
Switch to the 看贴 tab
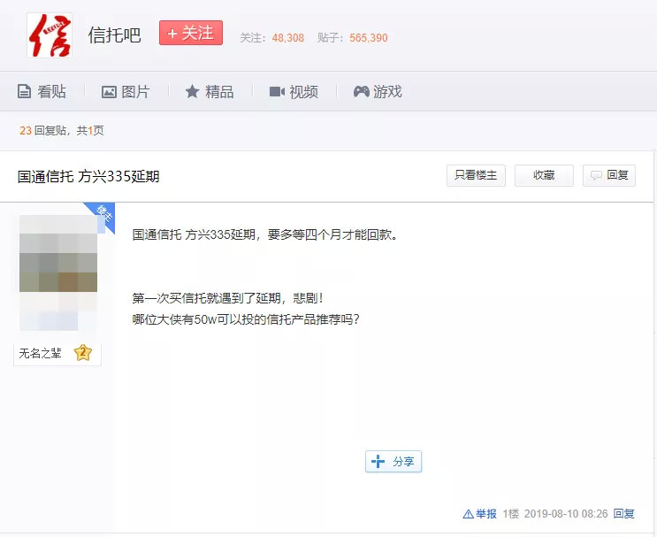click(x=42, y=91)
